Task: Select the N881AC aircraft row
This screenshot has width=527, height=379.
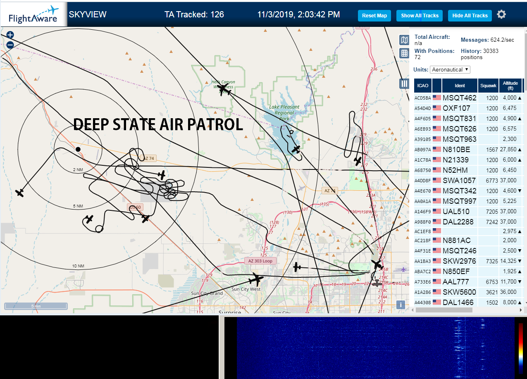Action: click(x=468, y=241)
